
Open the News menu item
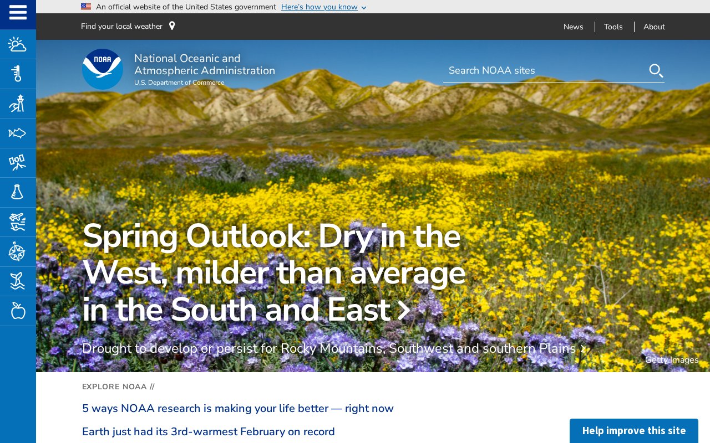tap(574, 27)
